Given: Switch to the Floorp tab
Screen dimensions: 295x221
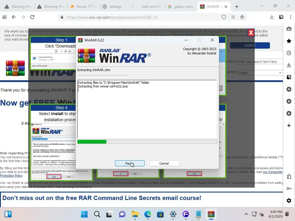Looking at the screenshot, I should 84,7.
